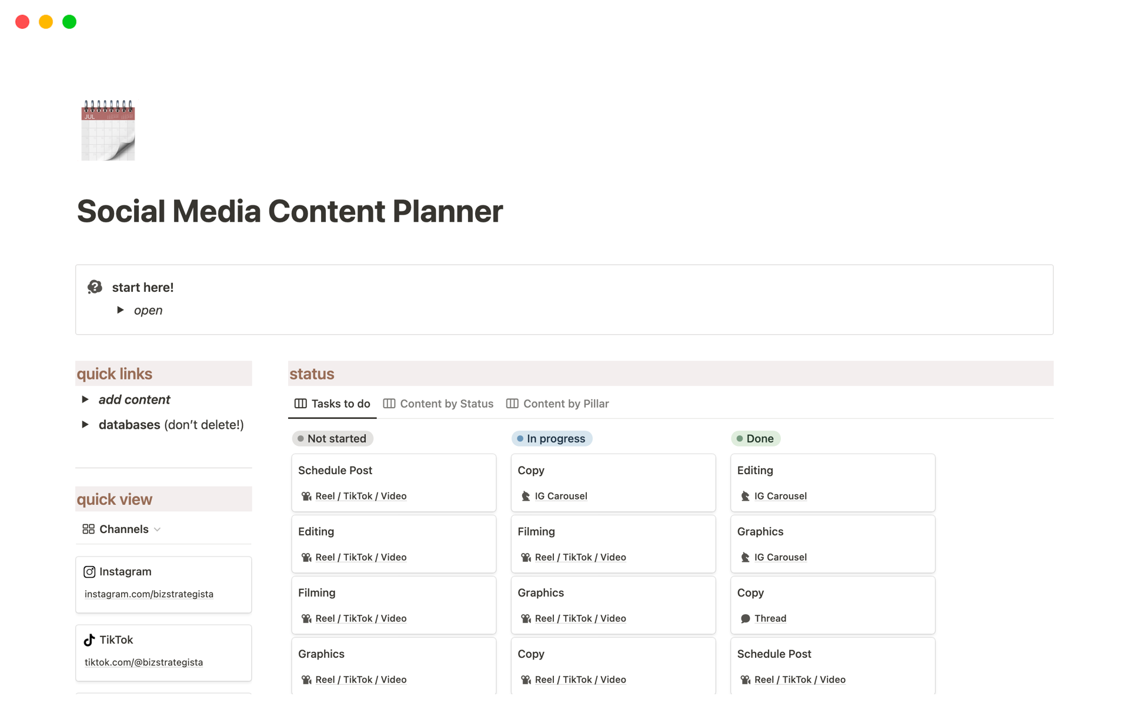This screenshot has height=706, width=1129.
Task: Open the tiktok.com/@bizstrategista link
Action: [143, 662]
